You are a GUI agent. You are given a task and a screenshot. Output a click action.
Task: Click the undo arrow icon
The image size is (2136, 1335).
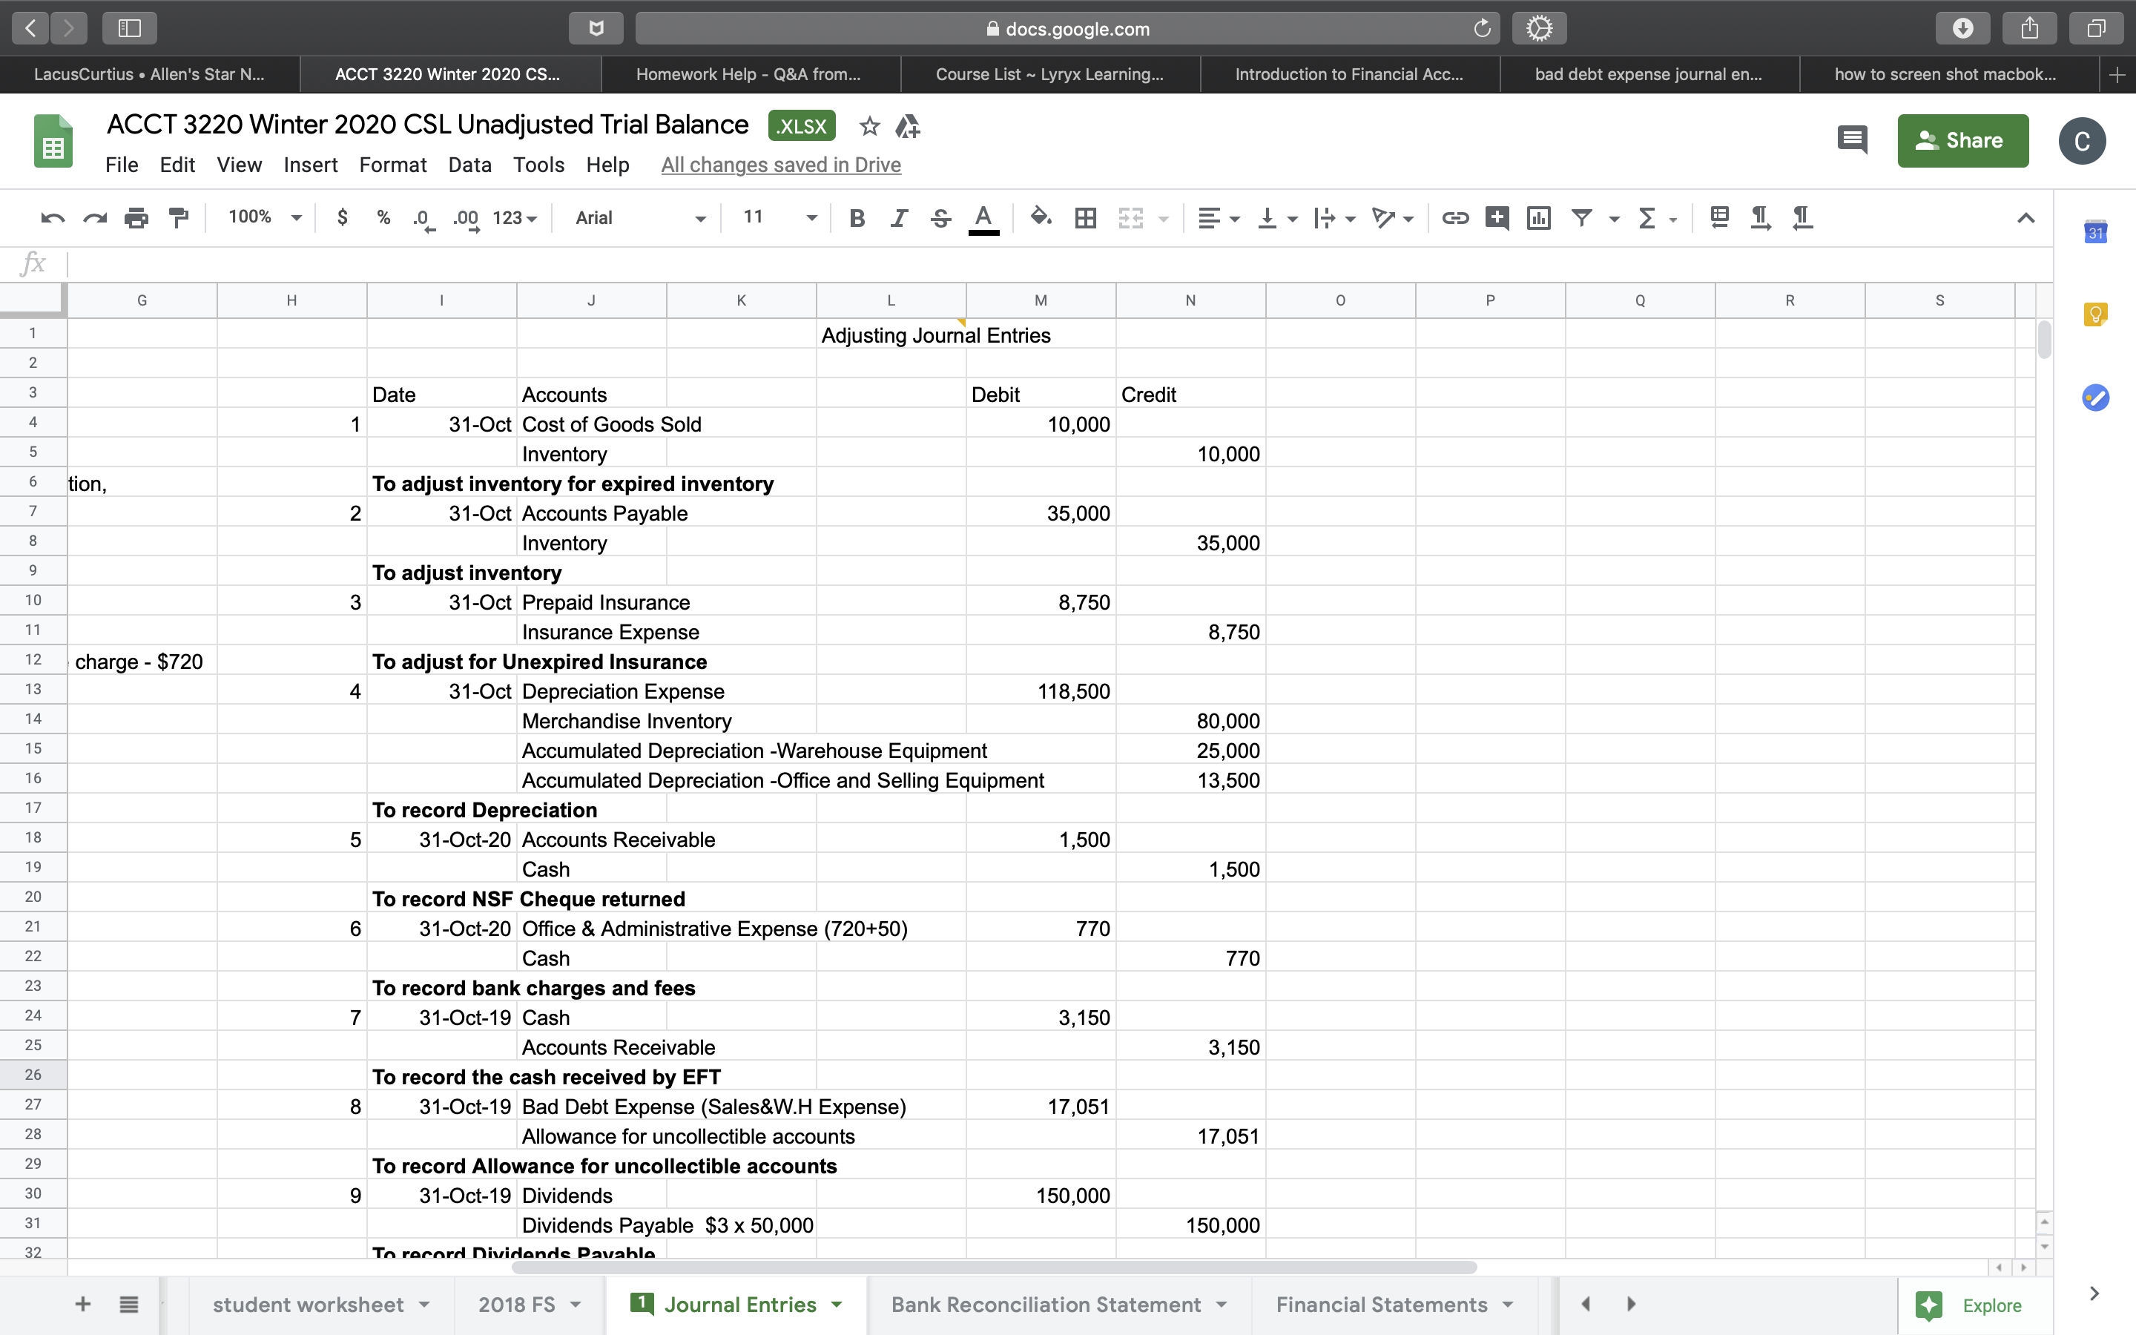point(53,217)
